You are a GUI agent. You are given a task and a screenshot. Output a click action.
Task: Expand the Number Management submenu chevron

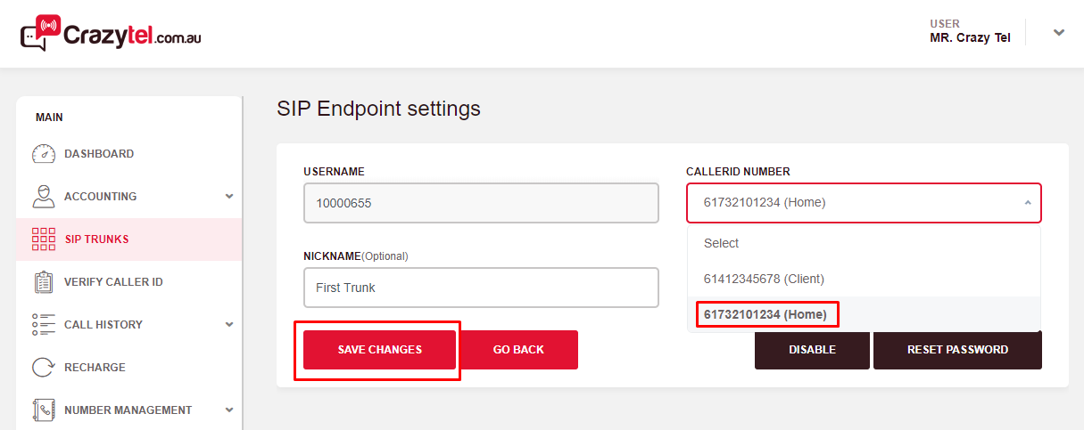[x=229, y=410]
